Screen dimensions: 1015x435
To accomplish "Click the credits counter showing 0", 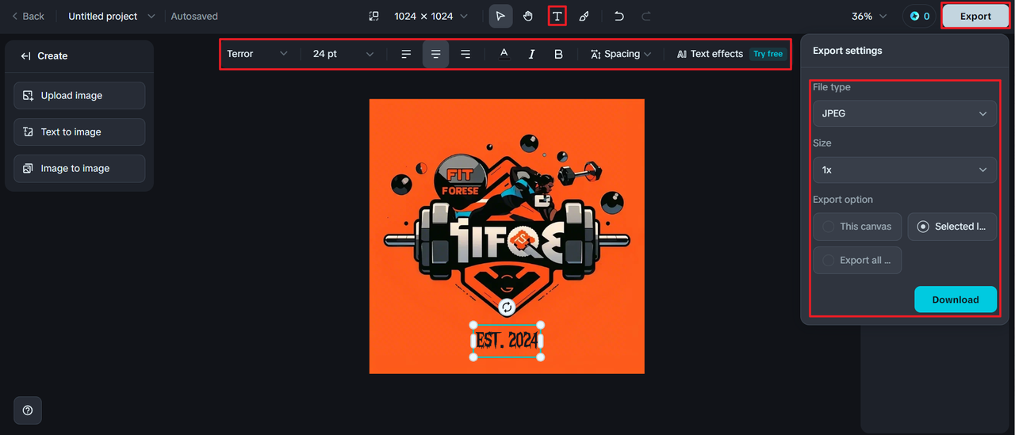I will point(920,16).
